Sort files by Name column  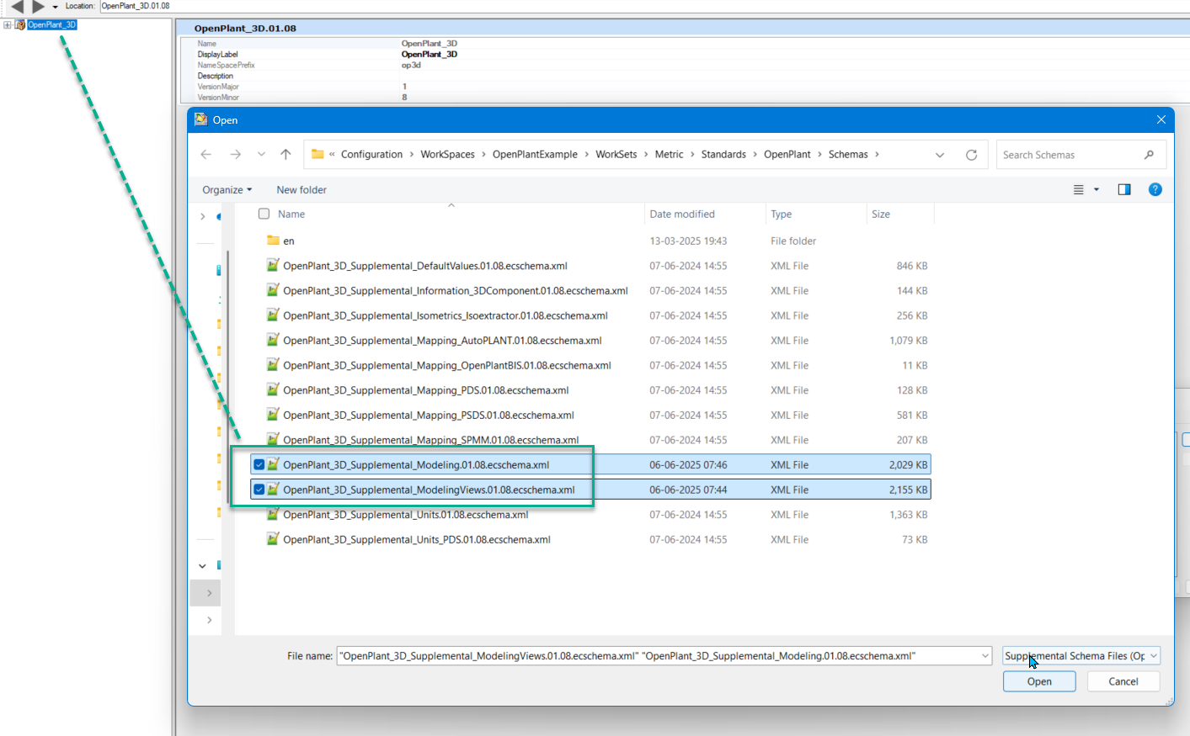pyautogui.click(x=291, y=214)
